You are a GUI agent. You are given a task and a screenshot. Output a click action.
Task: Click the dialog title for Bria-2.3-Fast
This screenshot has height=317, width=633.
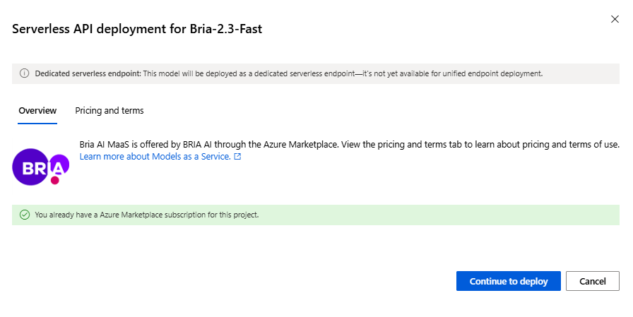[x=137, y=29]
